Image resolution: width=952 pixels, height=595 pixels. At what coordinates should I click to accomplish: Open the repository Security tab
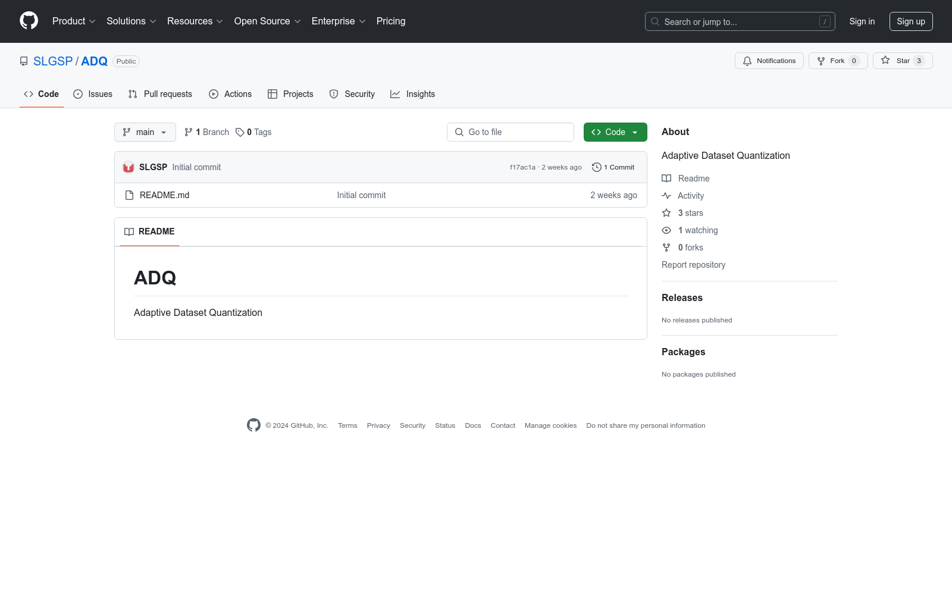tap(352, 94)
